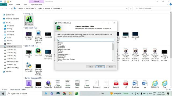The image size is (172, 96).
Task: Click Install in PyCharm Edu Setup
Action: click(100, 67)
